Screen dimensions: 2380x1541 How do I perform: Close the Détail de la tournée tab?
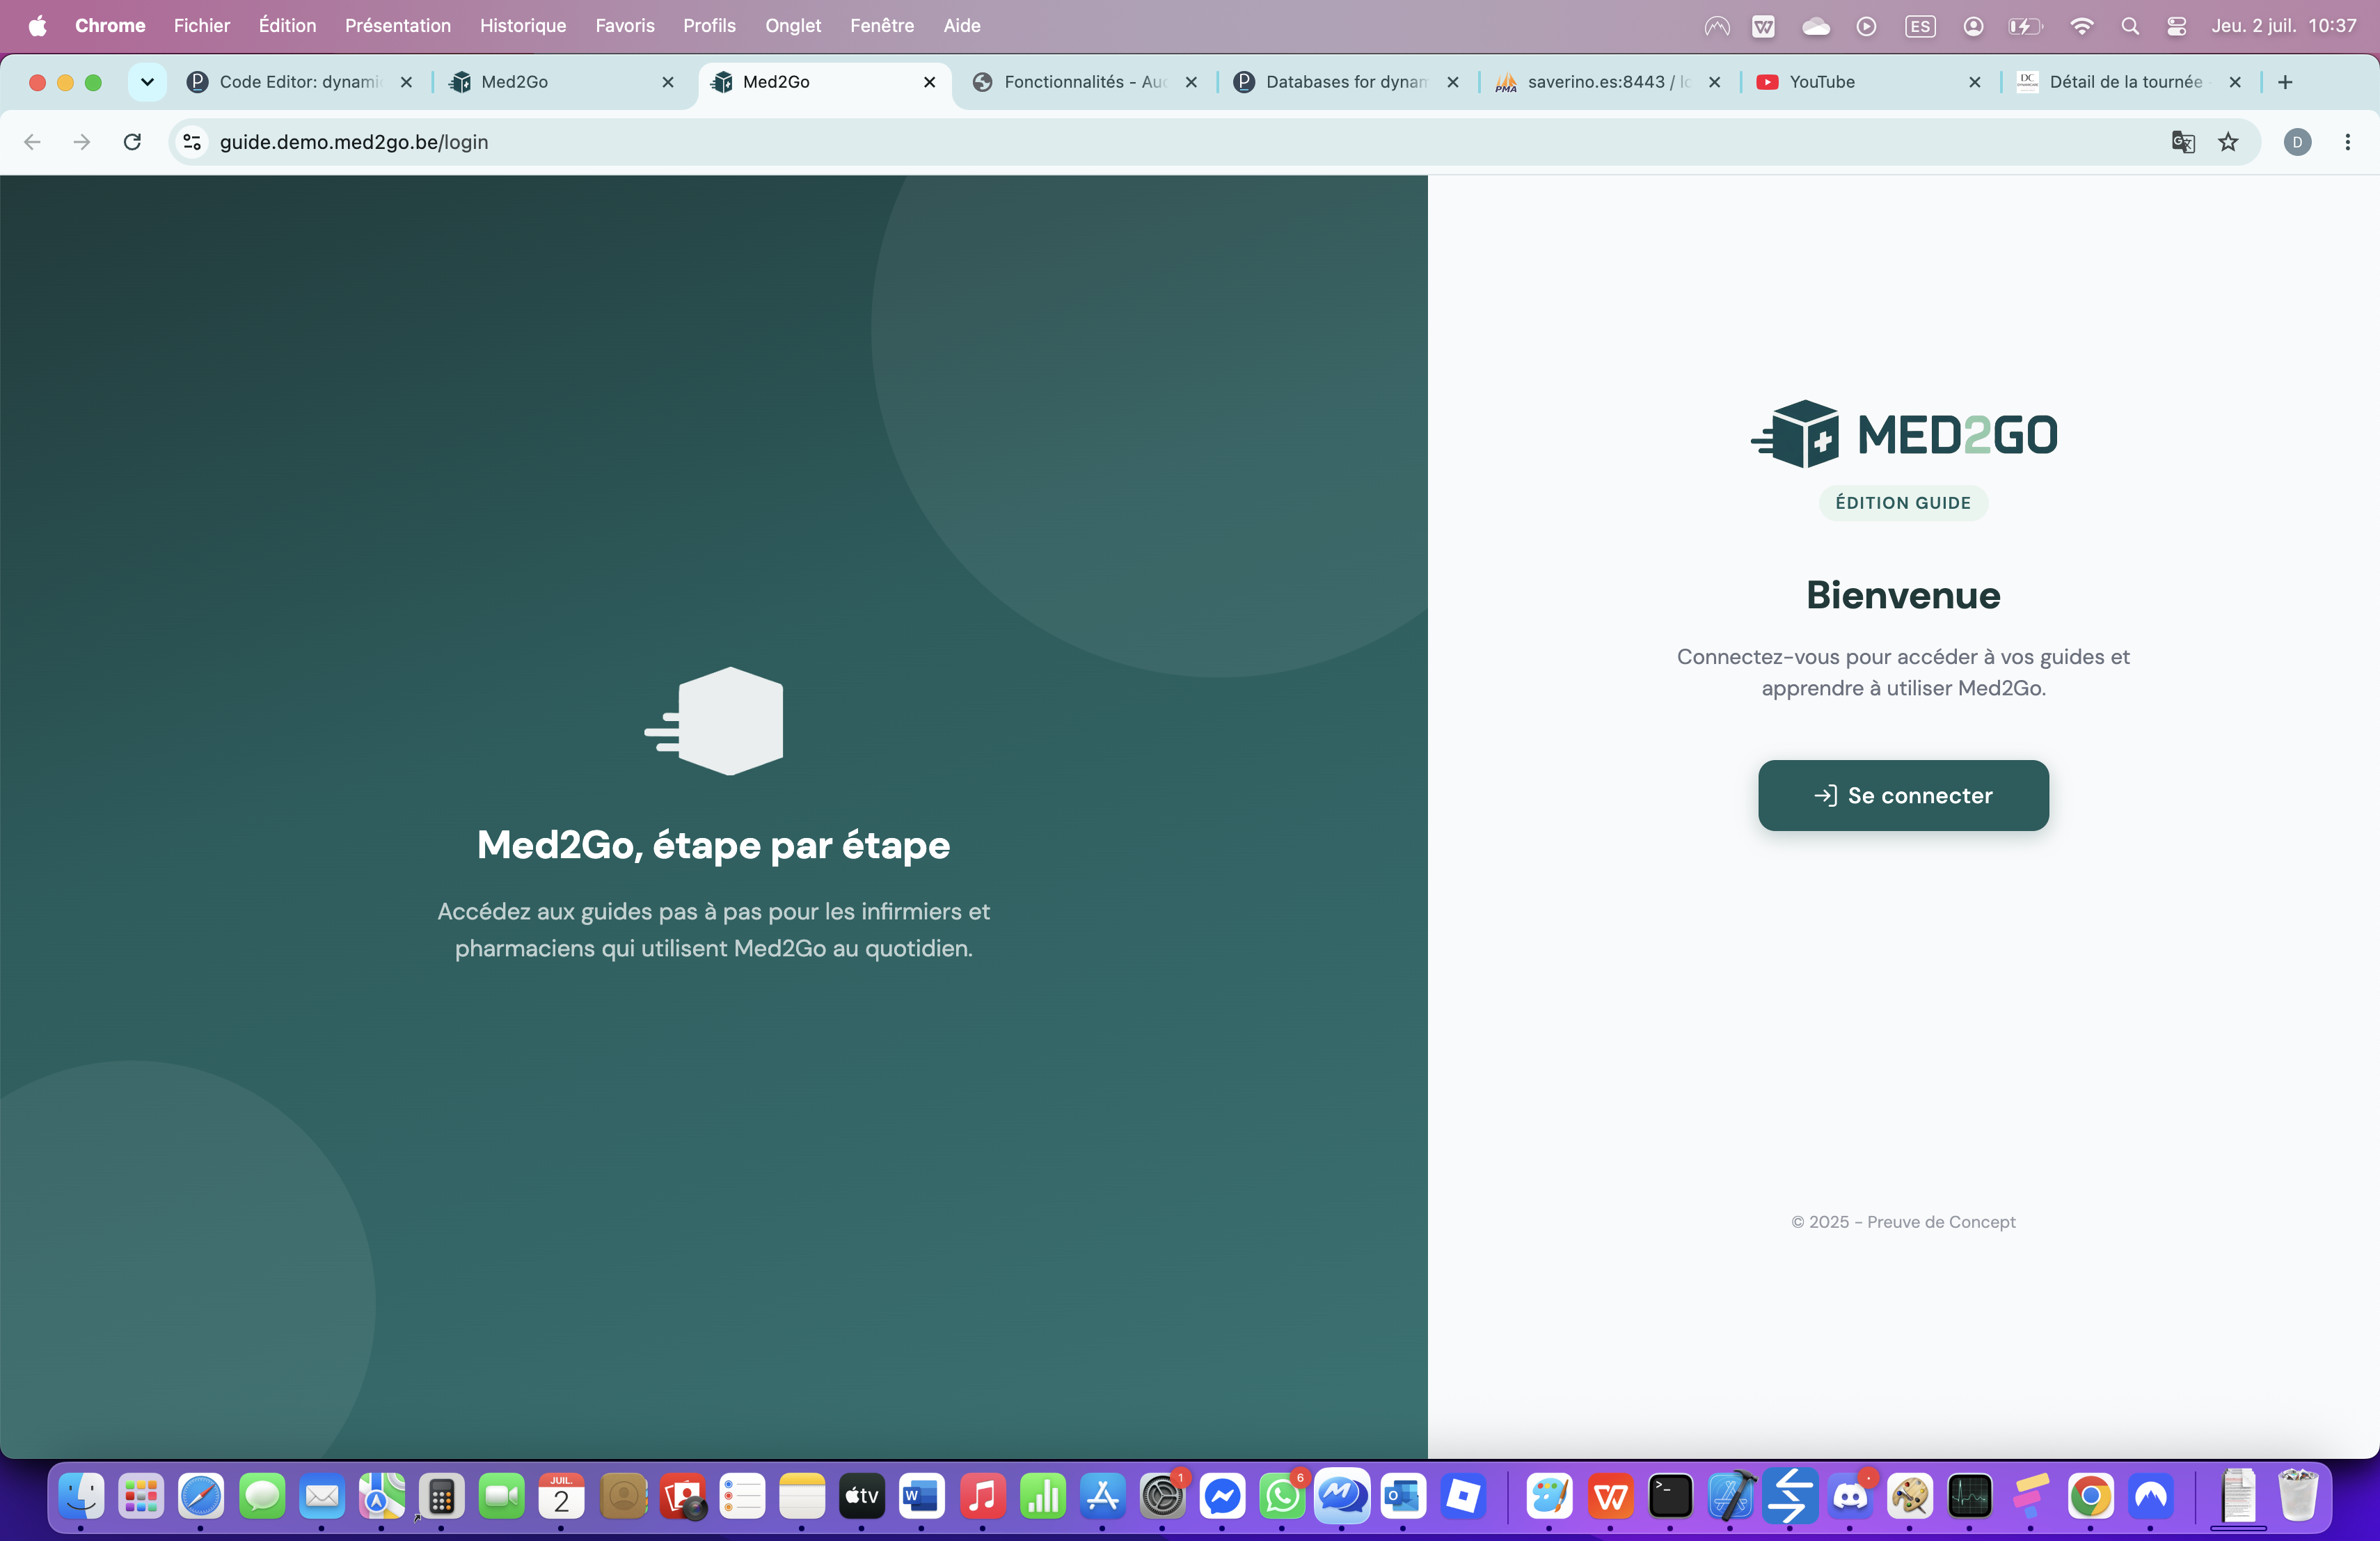(2235, 82)
